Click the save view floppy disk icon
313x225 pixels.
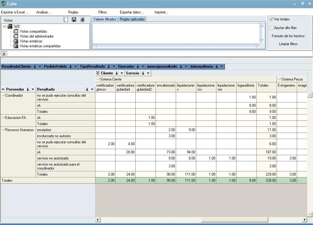(74, 20)
